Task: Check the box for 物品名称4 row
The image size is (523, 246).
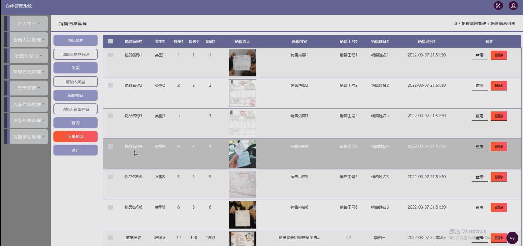Action: [110, 146]
